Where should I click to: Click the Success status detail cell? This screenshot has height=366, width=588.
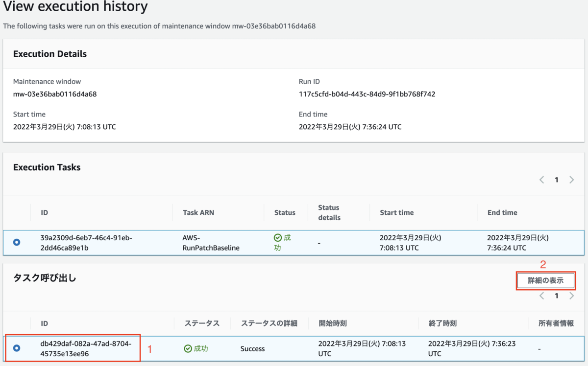pyautogui.click(x=252, y=349)
